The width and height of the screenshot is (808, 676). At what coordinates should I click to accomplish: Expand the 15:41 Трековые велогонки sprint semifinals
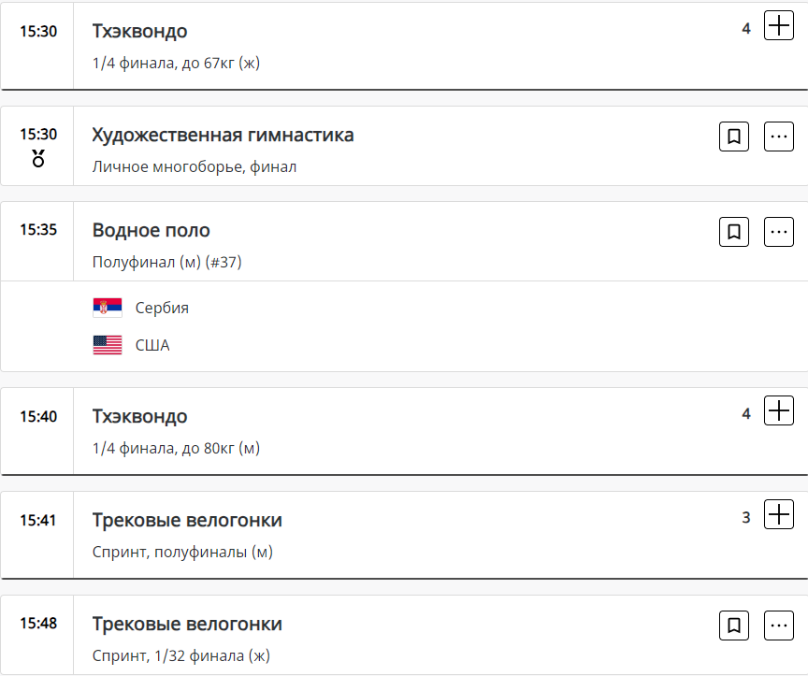pos(778,514)
